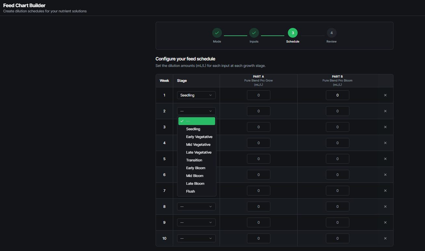Click the PART B Pure Blend Pro Bloom header
This screenshot has width=425, height=251.
click(337, 81)
